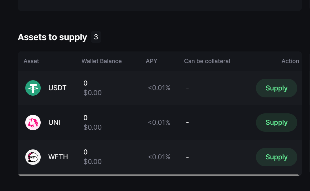Click the UNI unicorn token icon
This screenshot has width=310, height=191.
click(33, 122)
